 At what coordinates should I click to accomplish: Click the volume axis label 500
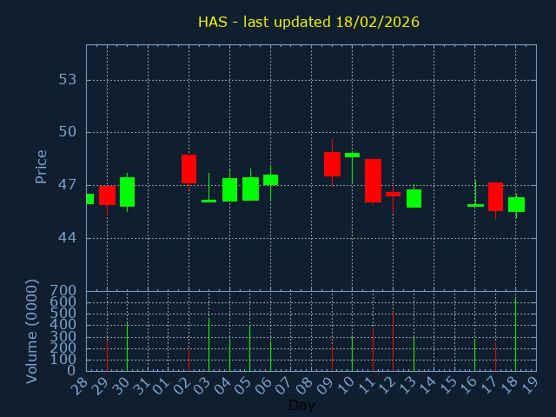pyautogui.click(x=63, y=314)
